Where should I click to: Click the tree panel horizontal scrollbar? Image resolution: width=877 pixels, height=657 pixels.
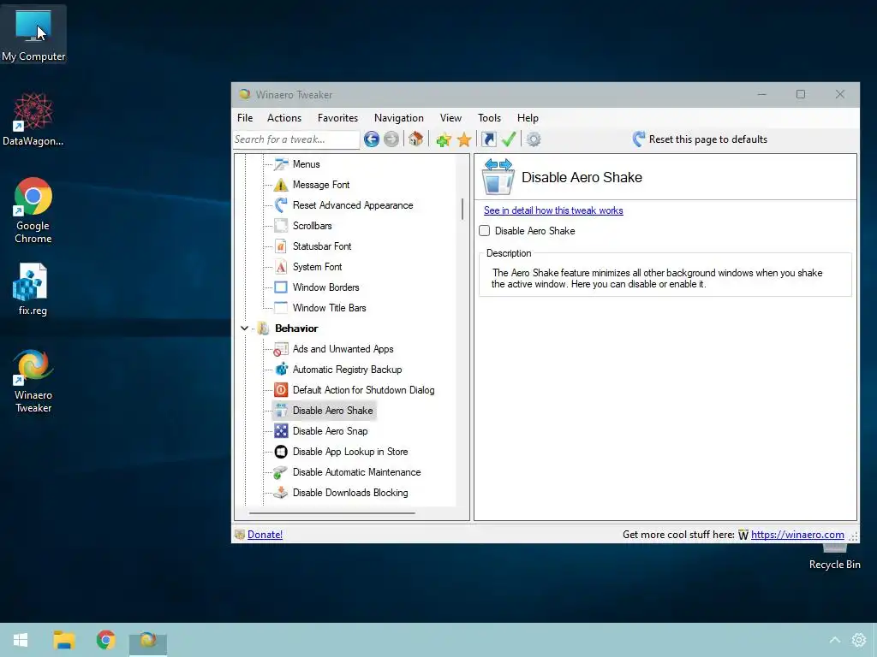click(332, 512)
